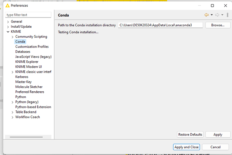Open Python preferences page
Image resolution: width=232 pixels, height=155 pixels.
[x=21, y=97]
